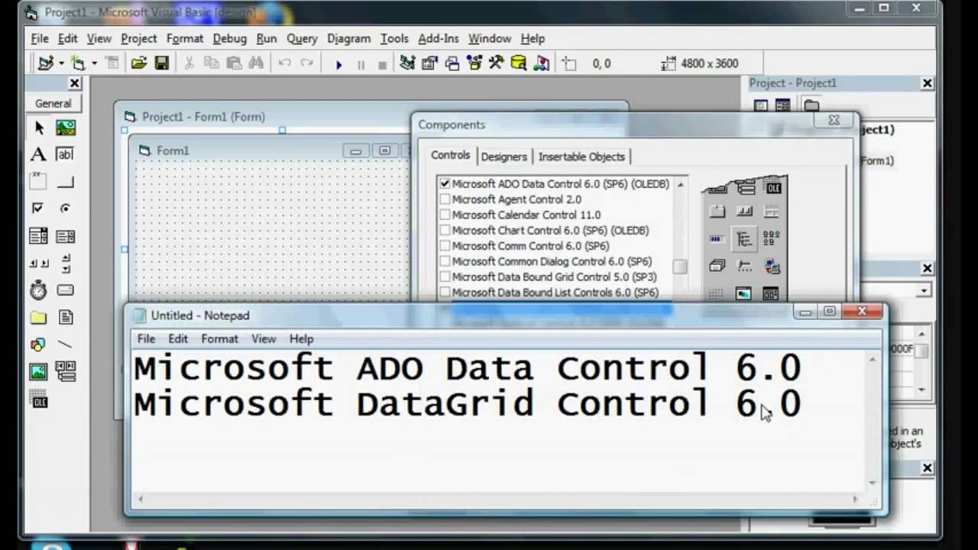Click the Add Form toolbar icon
The width and height of the screenshot is (978, 550).
coord(78,63)
